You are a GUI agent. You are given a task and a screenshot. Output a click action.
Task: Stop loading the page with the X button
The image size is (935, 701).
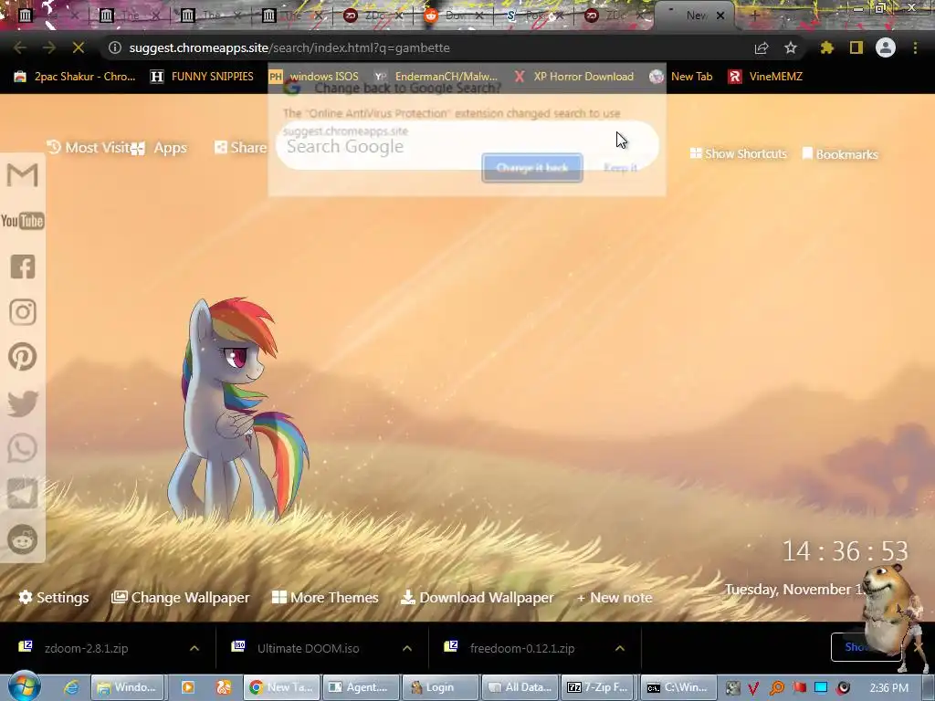click(x=79, y=47)
